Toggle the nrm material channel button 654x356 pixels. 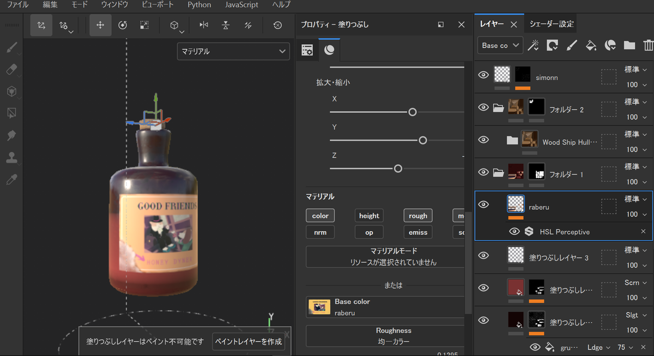[x=320, y=232]
